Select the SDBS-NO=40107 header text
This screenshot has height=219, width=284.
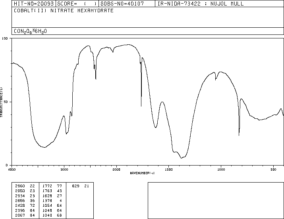(x=122, y=4)
